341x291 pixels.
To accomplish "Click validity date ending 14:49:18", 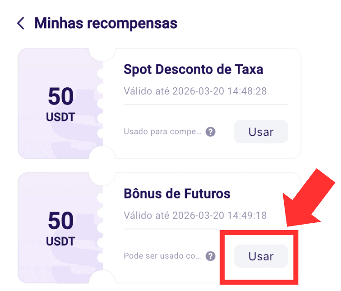I will (x=195, y=216).
